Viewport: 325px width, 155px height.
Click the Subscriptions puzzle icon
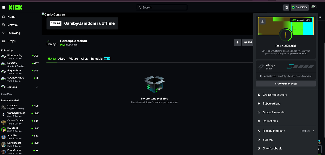259,104
